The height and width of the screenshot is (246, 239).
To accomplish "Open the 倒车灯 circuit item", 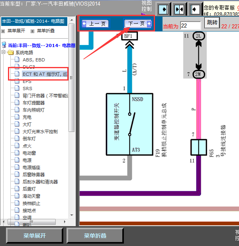I will [29, 139].
